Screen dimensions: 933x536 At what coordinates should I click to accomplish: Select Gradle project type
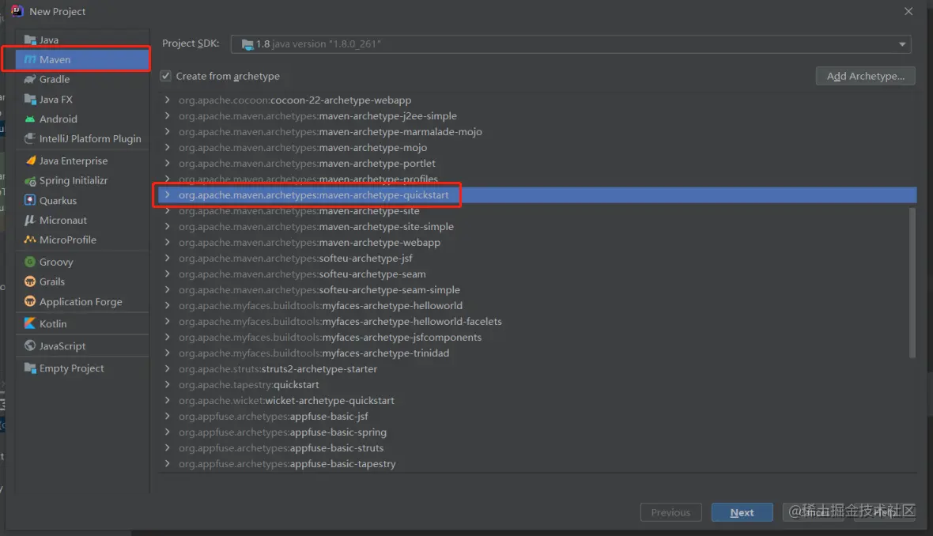[83, 79]
